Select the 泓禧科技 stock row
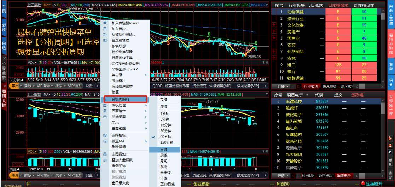The image size is (395, 187). point(326,101)
